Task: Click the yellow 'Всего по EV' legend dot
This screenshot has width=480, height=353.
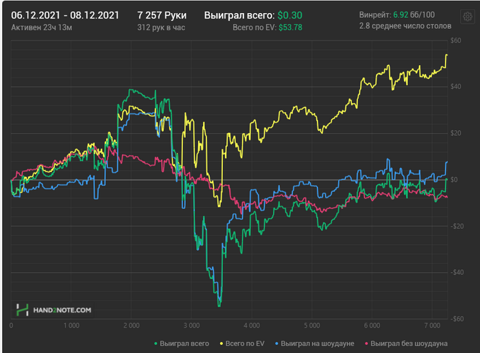Action: [221, 344]
